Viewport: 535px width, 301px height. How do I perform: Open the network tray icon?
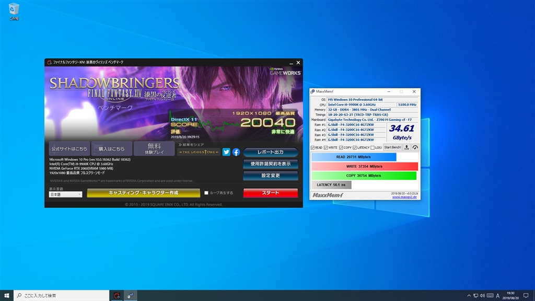pyautogui.click(x=475, y=296)
